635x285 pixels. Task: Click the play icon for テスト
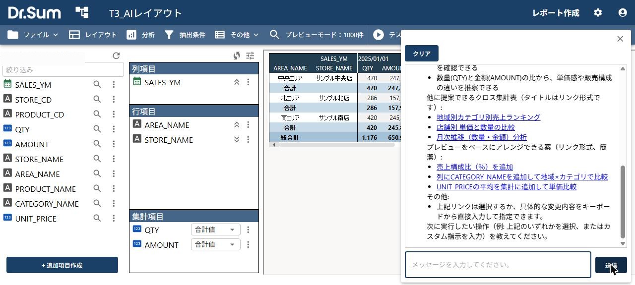coord(379,35)
